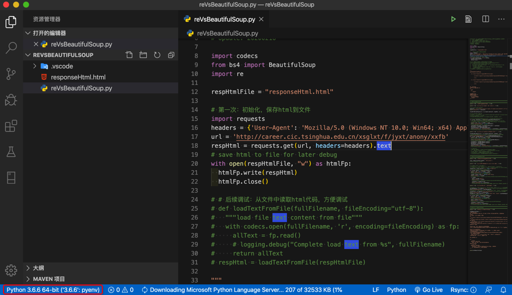
Task: Open the Extensions view
Action: (11, 126)
